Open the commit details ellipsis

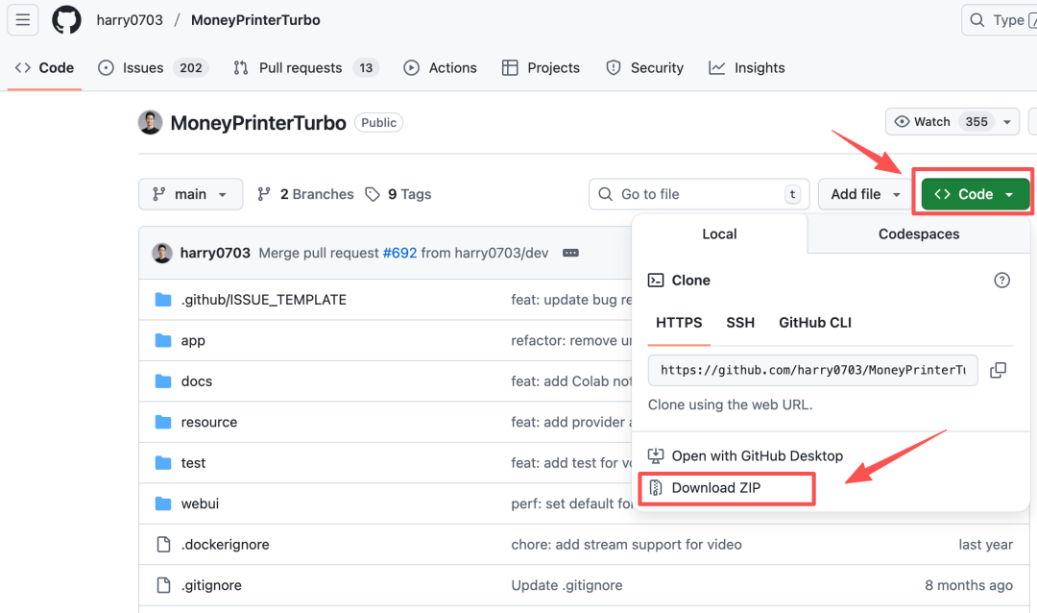click(570, 253)
